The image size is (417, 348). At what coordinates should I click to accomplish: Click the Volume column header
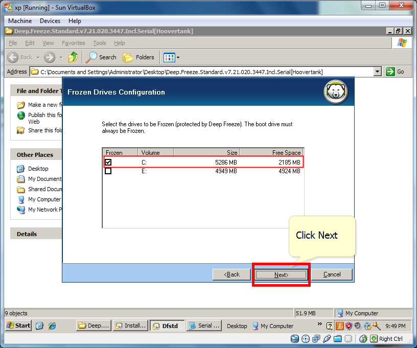pos(155,152)
